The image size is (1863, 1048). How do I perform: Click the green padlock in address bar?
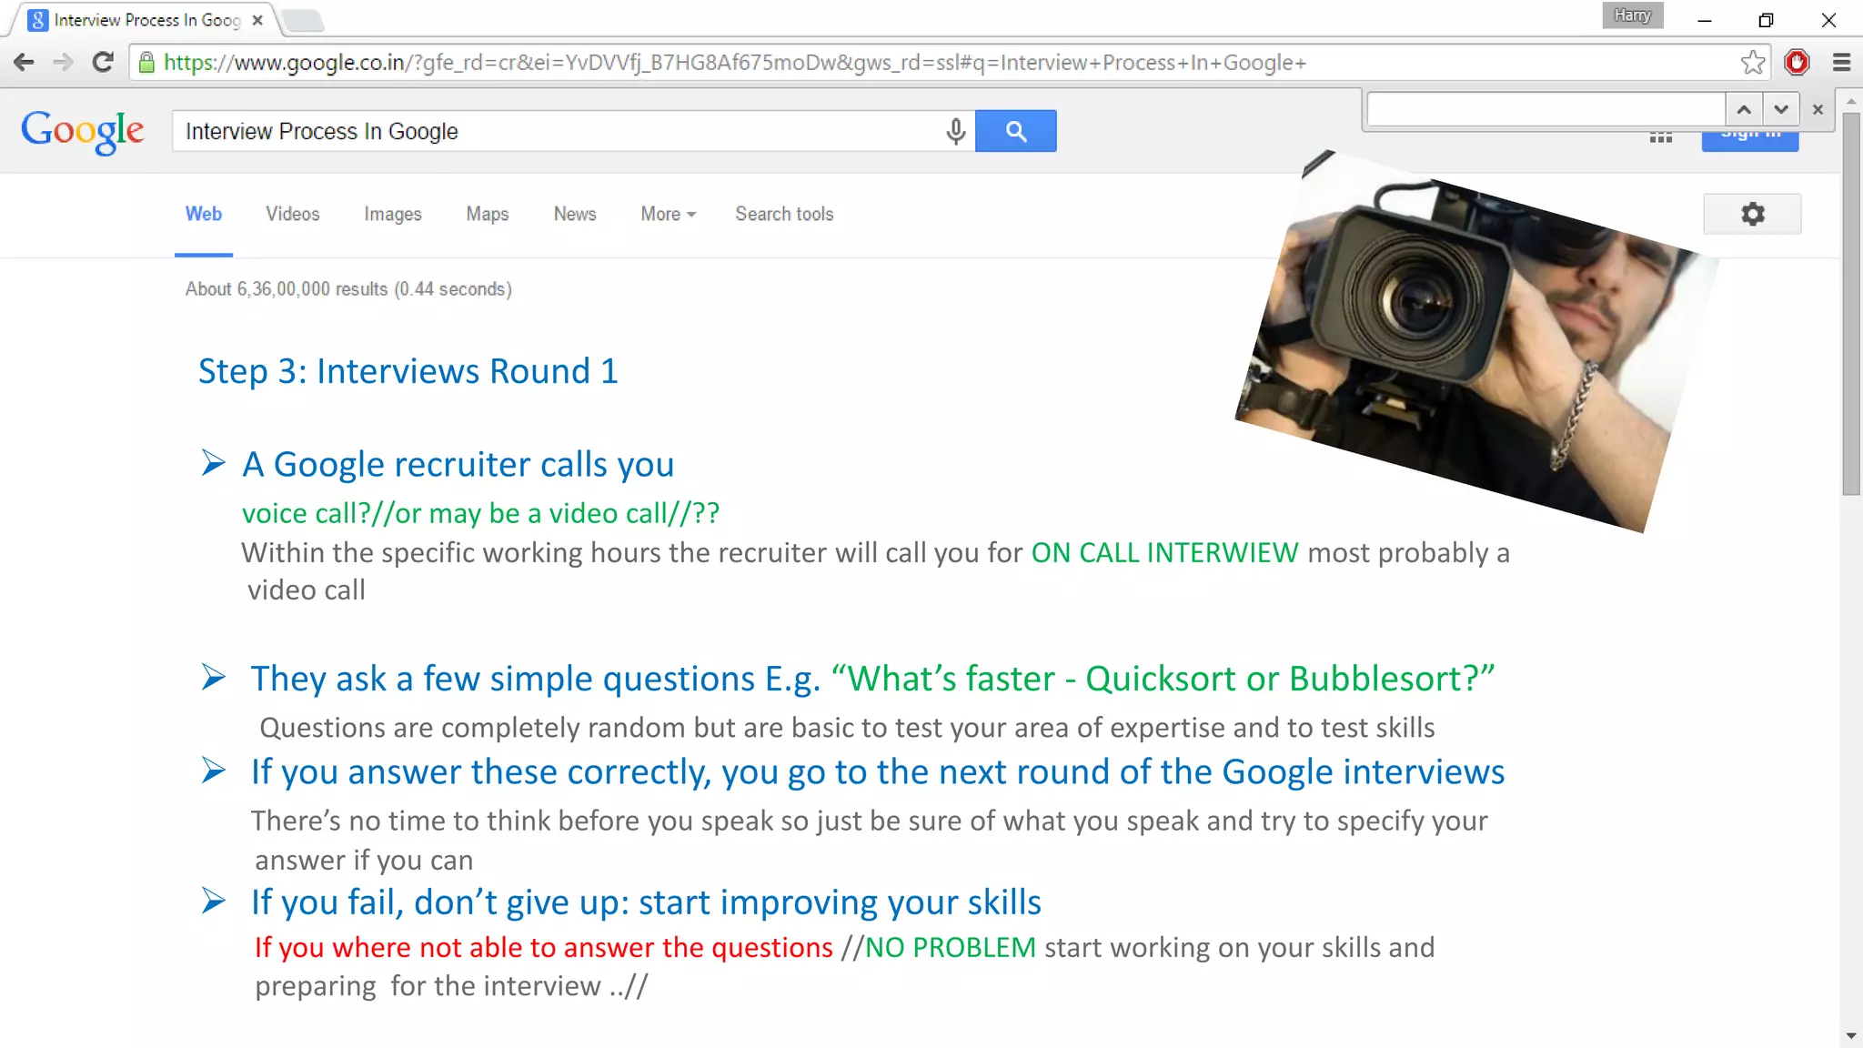(146, 62)
